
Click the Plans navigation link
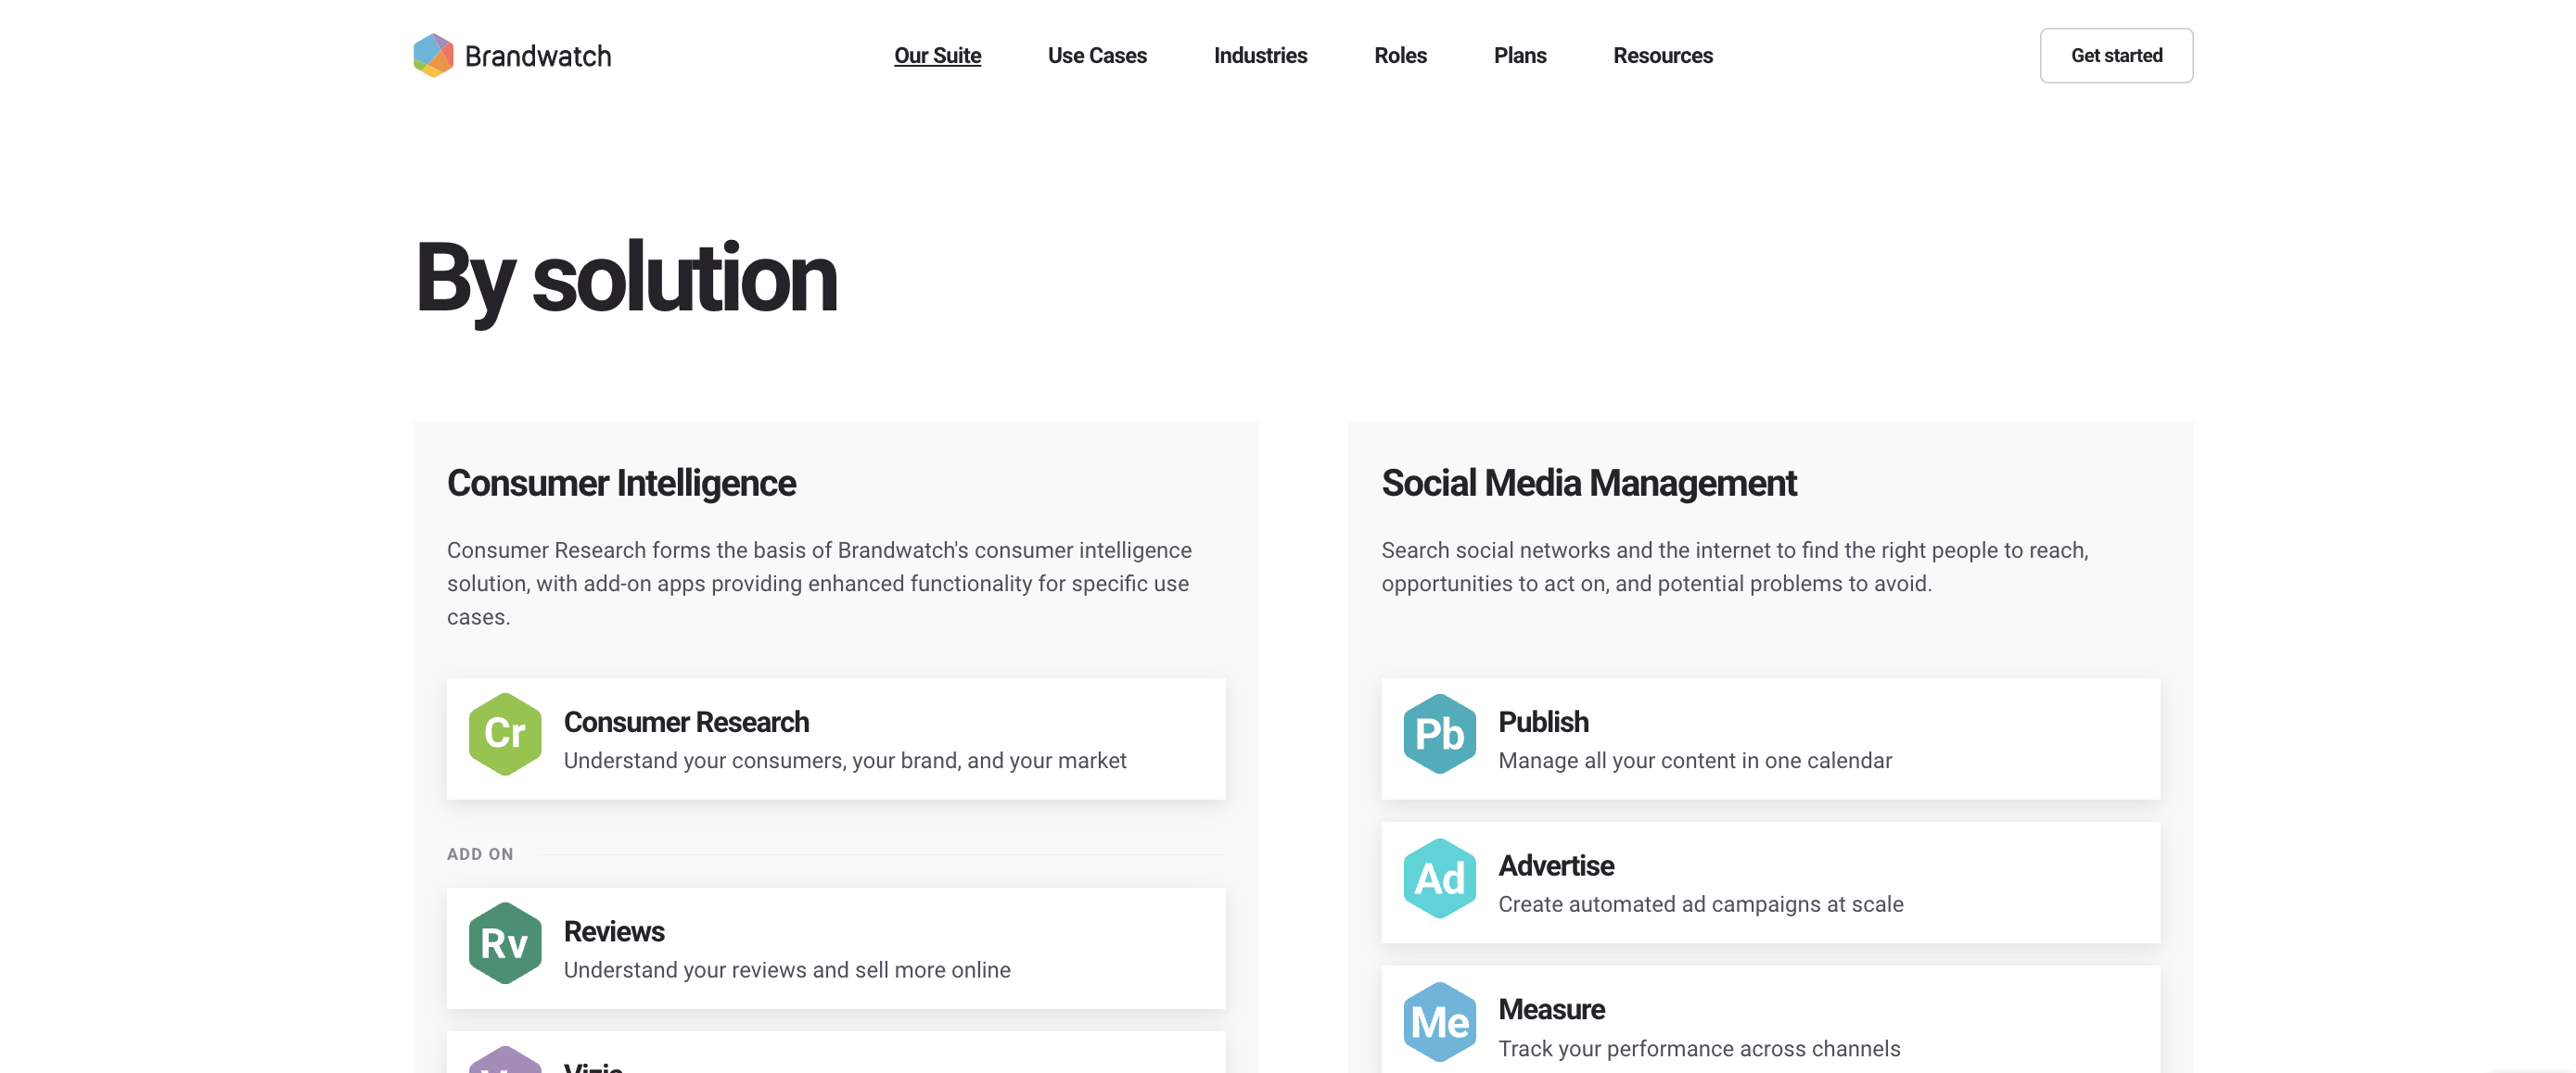coord(1518,54)
